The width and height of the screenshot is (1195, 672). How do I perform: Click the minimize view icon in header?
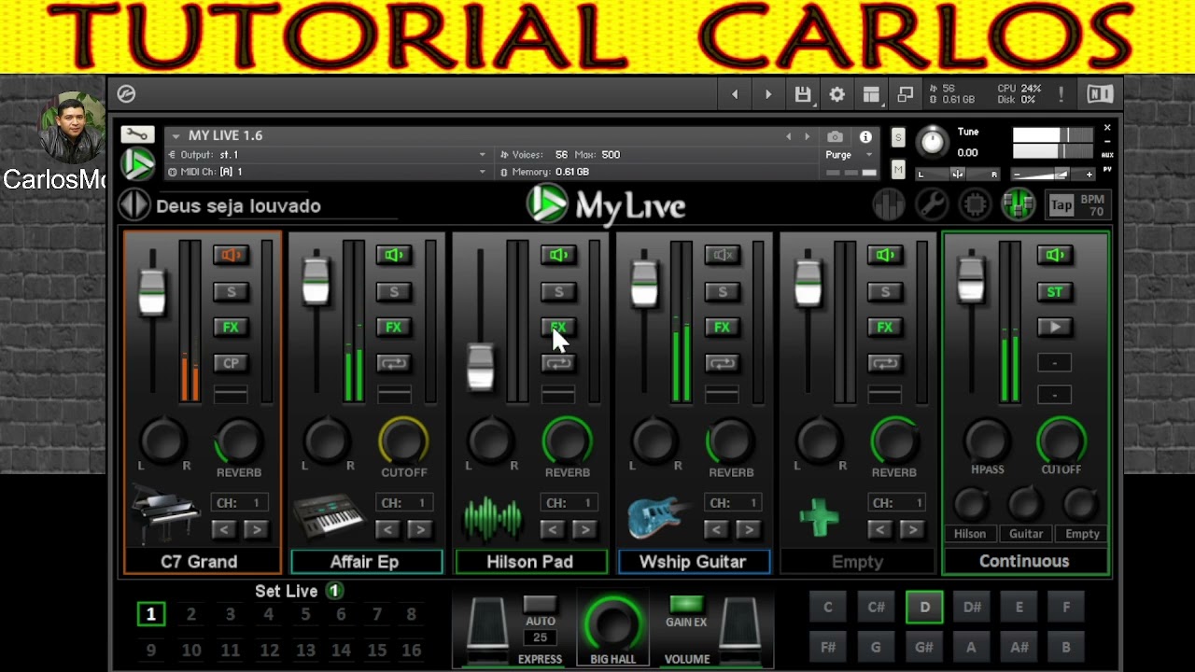(905, 94)
